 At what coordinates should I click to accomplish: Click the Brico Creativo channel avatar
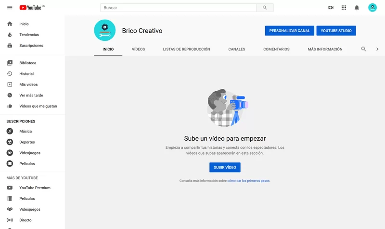(105, 30)
